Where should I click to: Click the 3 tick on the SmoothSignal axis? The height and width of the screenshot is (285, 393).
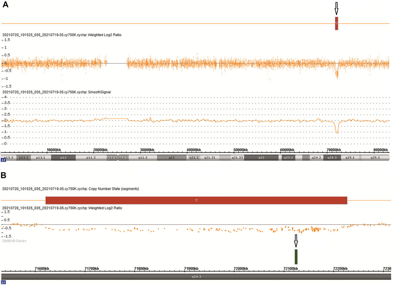coord(5,109)
